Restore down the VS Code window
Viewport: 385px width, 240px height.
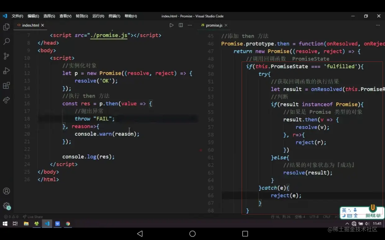(366, 16)
